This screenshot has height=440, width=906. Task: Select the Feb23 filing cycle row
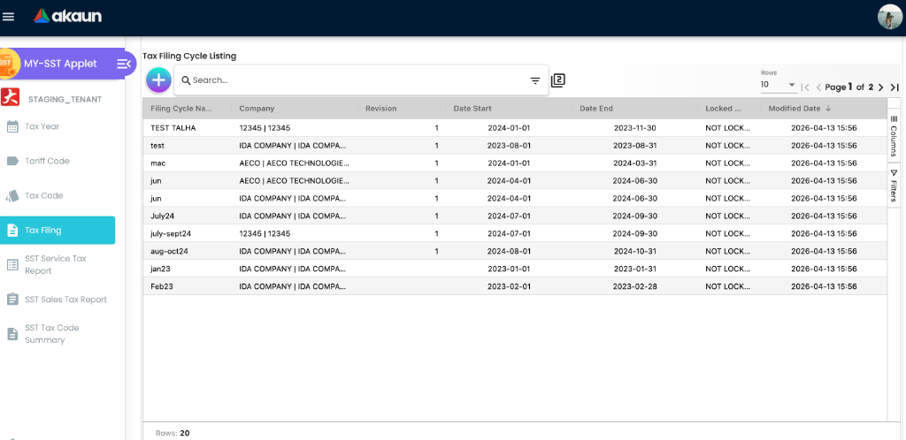(515, 286)
